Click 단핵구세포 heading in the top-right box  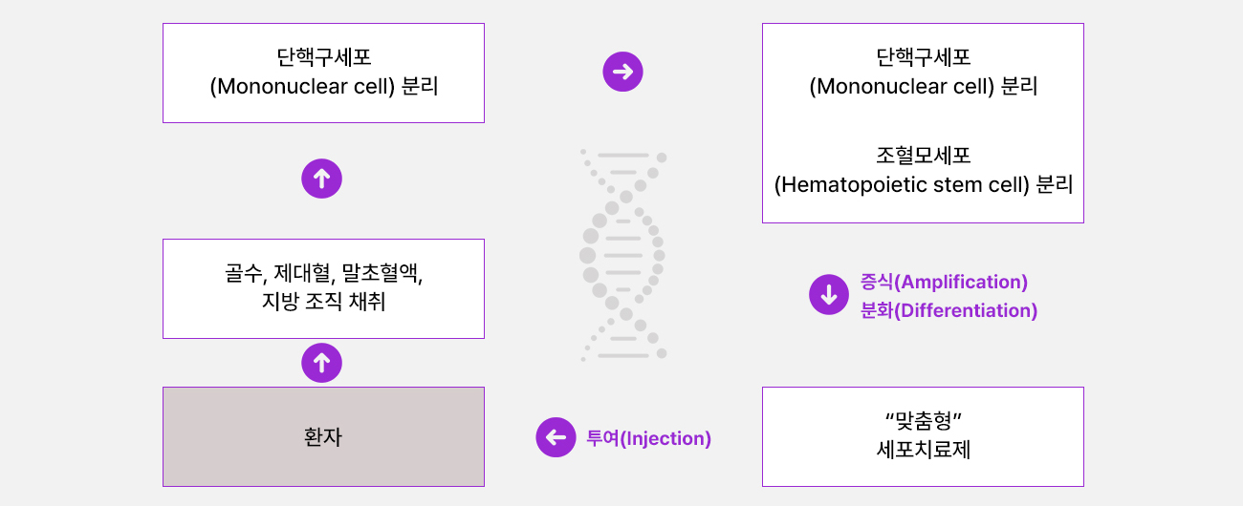point(923,57)
